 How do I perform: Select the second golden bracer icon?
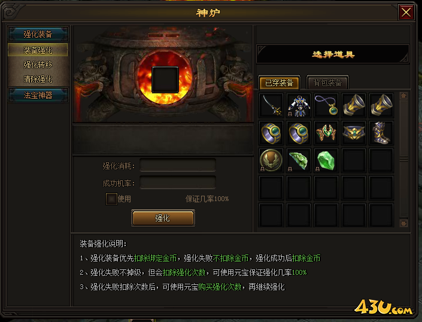[x=381, y=105]
